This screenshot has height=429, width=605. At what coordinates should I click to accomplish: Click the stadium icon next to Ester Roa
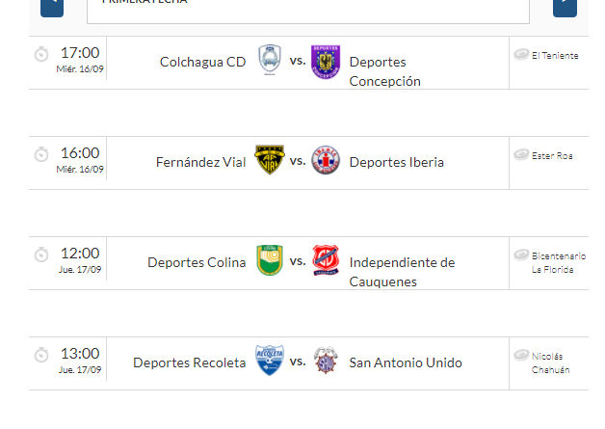[x=521, y=154]
